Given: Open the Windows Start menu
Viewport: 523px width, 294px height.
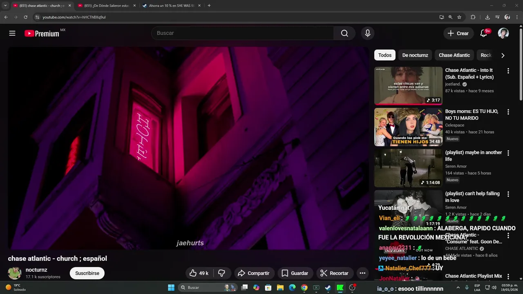Looking at the screenshot, I should pyautogui.click(x=171, y=287).
